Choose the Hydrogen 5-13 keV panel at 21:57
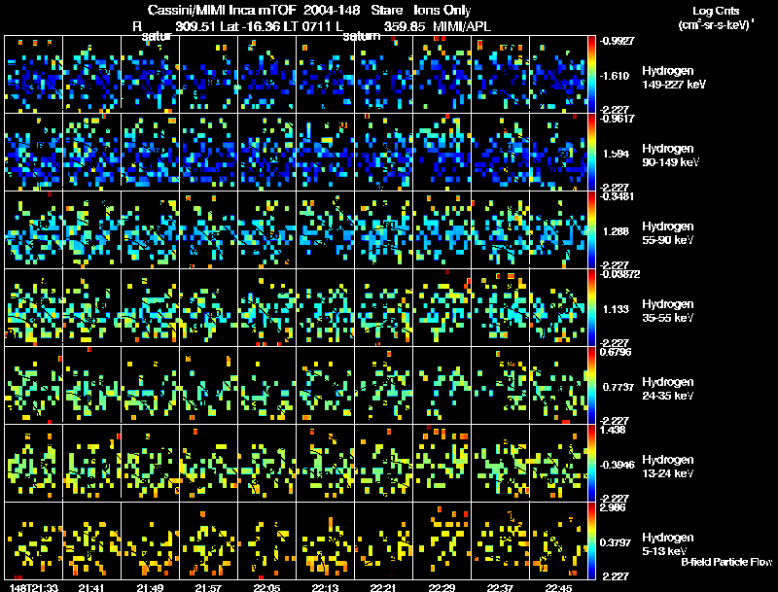 pyautogui.click(x=208, y=540)
